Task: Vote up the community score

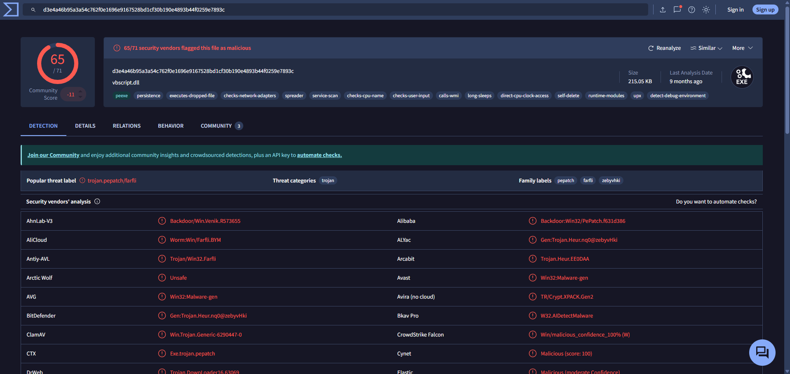Action: pyautogui.click(x=80, y=92)
